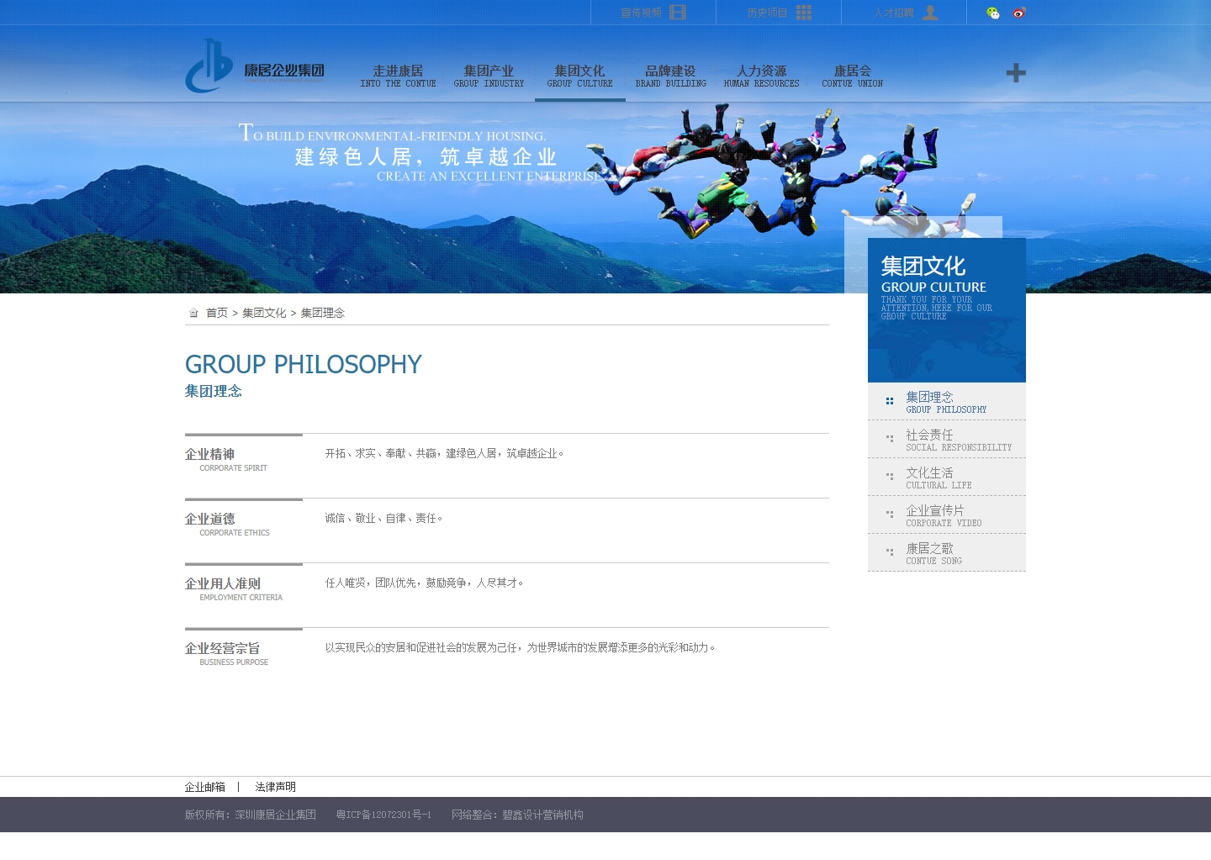Image resolution: width=1211 pixels, height=860 pixels.
Task: Click the WeChat icon in top bar
Action: click(993, 13)
